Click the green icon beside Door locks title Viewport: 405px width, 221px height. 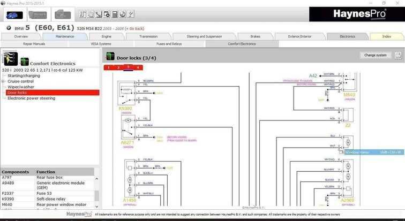coord(110,56)
